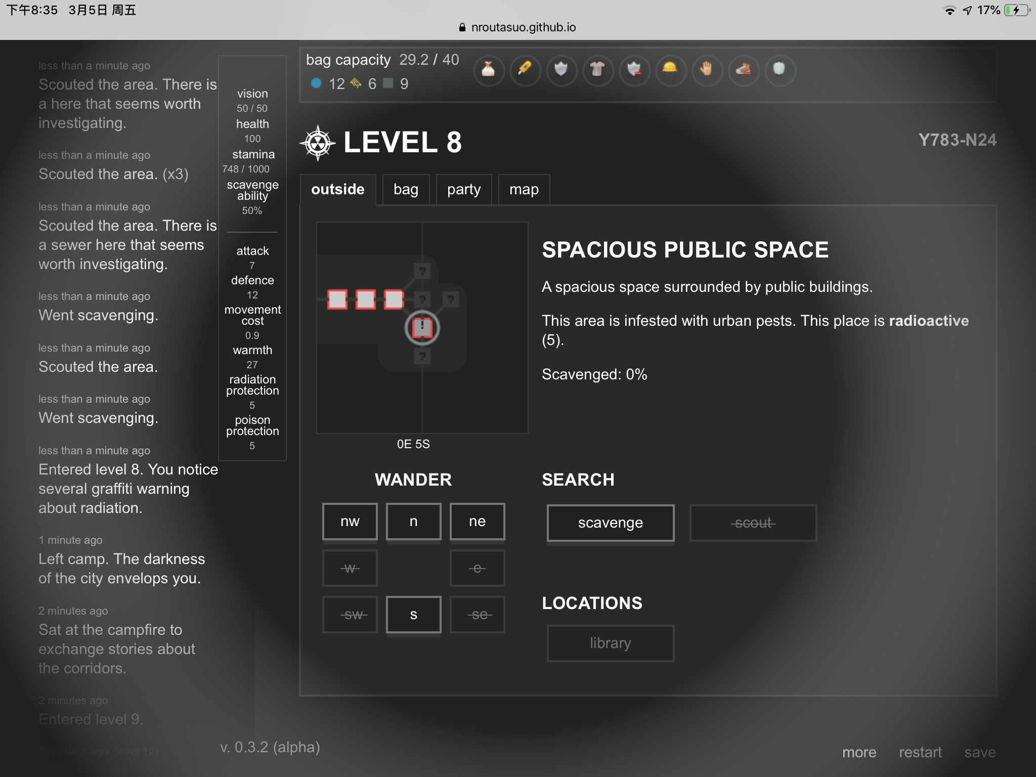Screen dimensions: 1036x777
Task: Wander northwest with the nw button
Action: click(x=350, y=522)
